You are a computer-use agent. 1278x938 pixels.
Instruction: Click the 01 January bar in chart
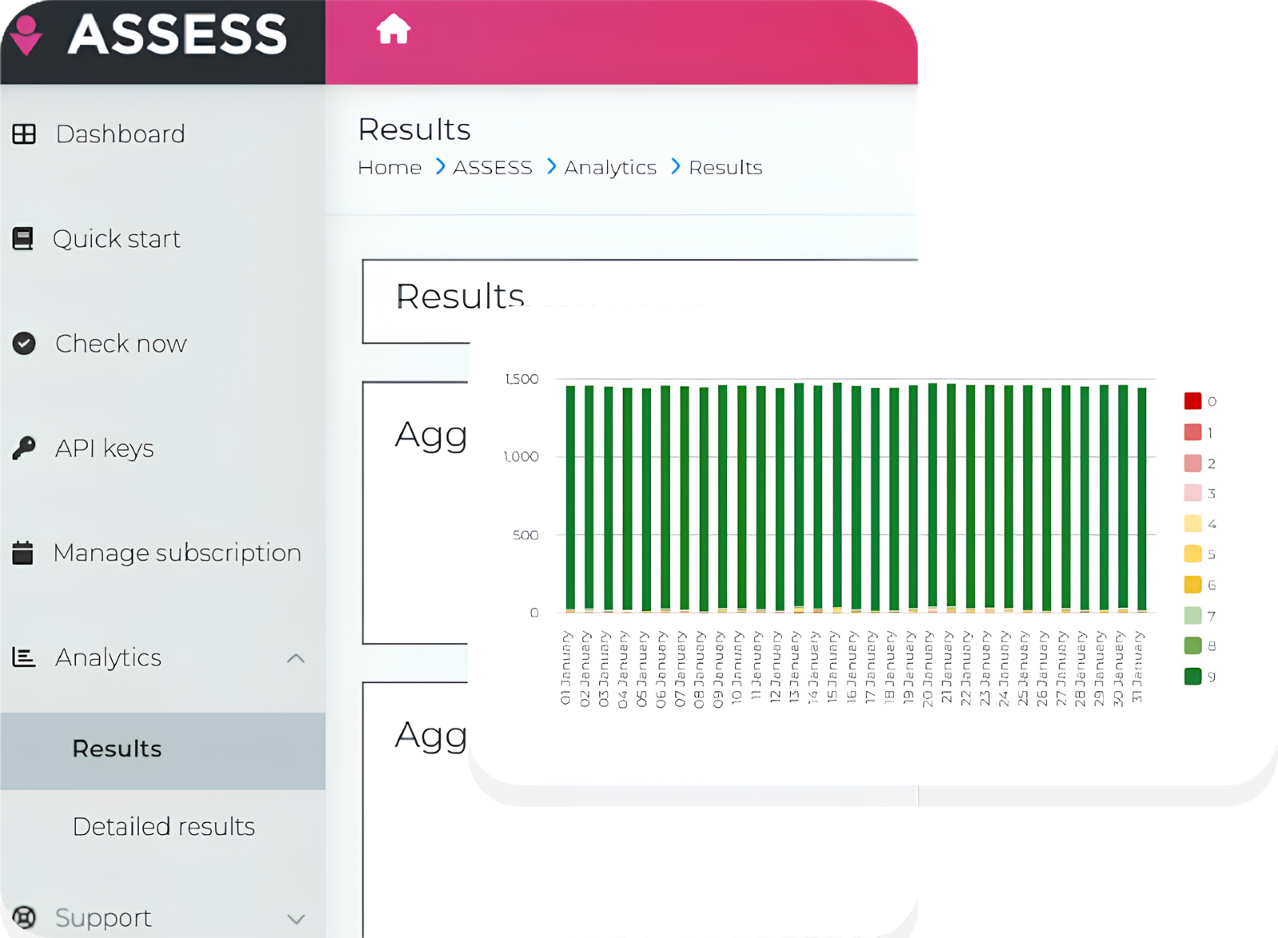pos(570,499)
